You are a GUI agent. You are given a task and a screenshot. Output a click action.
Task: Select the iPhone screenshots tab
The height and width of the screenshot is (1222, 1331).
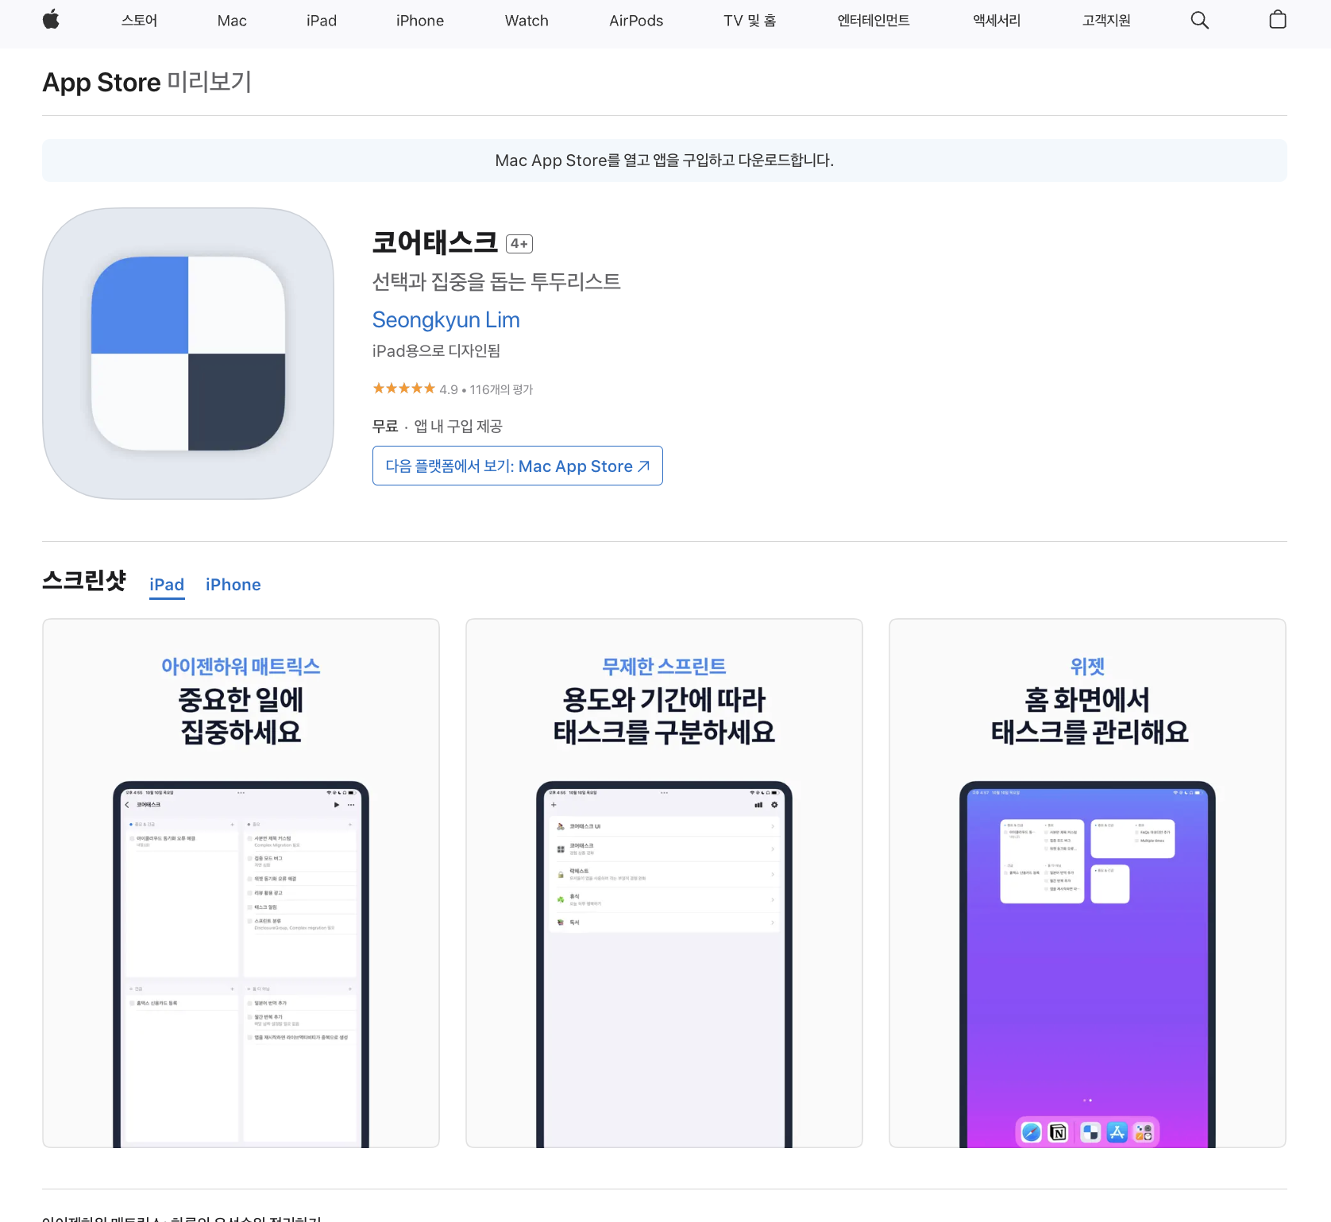tap(233, 585)
